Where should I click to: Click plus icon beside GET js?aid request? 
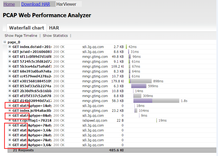click(x=10, y=52)
